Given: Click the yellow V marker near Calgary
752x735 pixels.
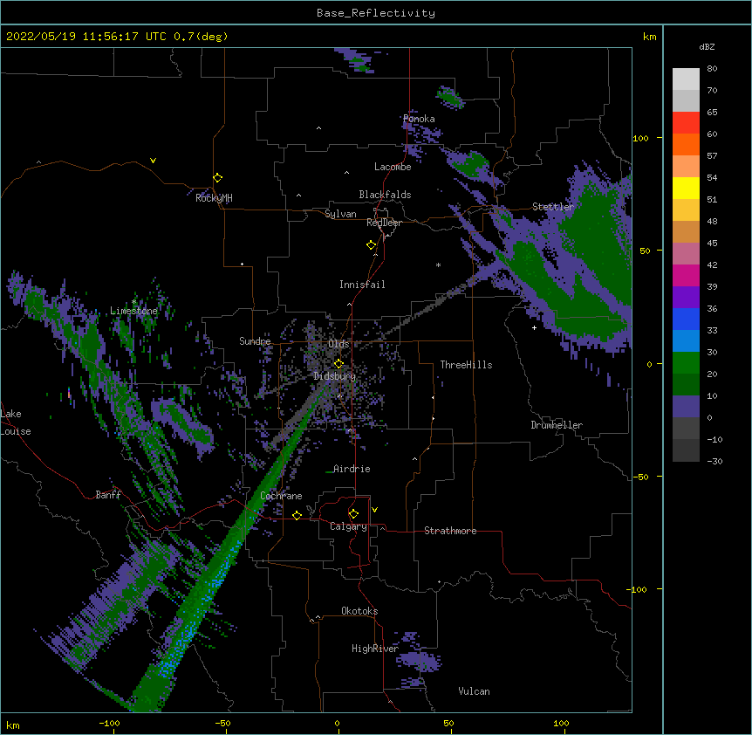Looking at the screenshot, I should (374, 510).
